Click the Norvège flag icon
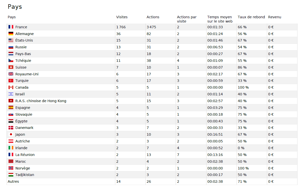 11,168
